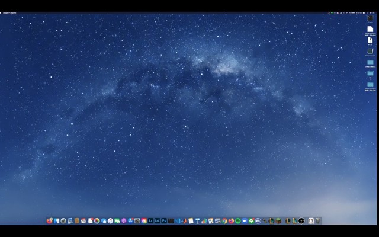The image size is (379, 237).
Task: Launch Visual Studio Code from dock
Action: coord(178,221)
